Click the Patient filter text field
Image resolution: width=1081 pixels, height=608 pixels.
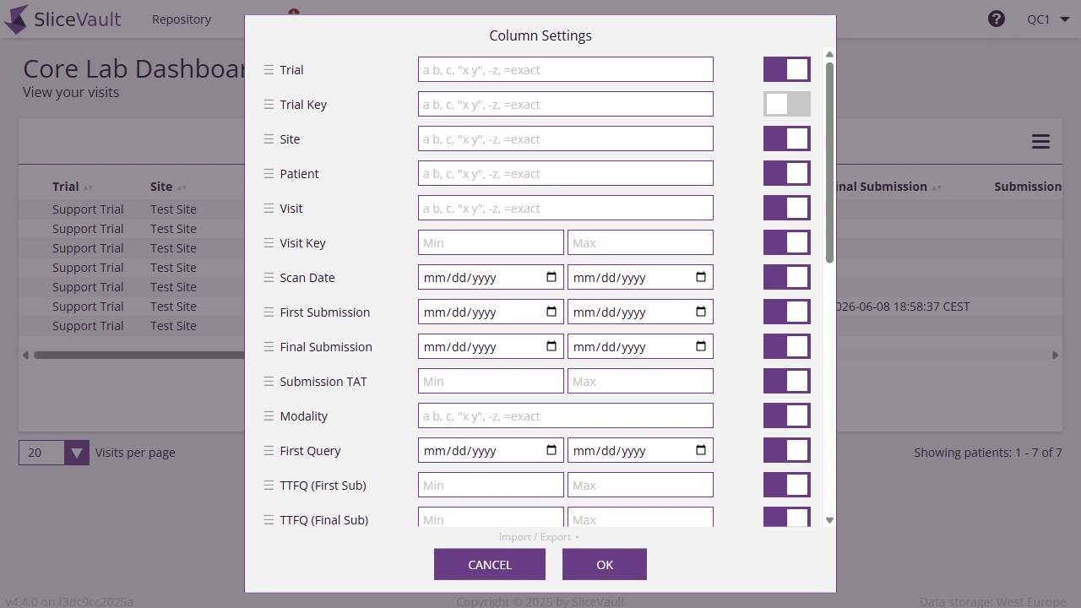click(x=566, y=173)
